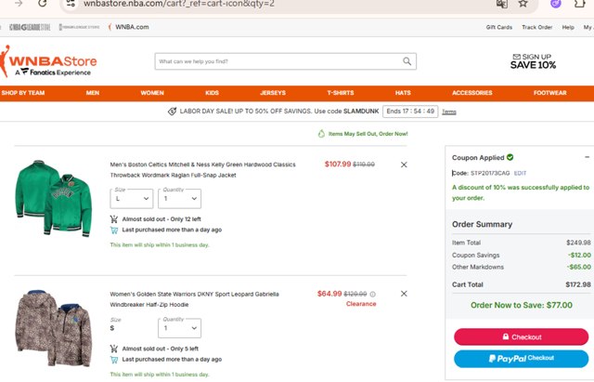Bookmark this page with the star icon
Screen dimensions: 594x382
click(523, 3)
